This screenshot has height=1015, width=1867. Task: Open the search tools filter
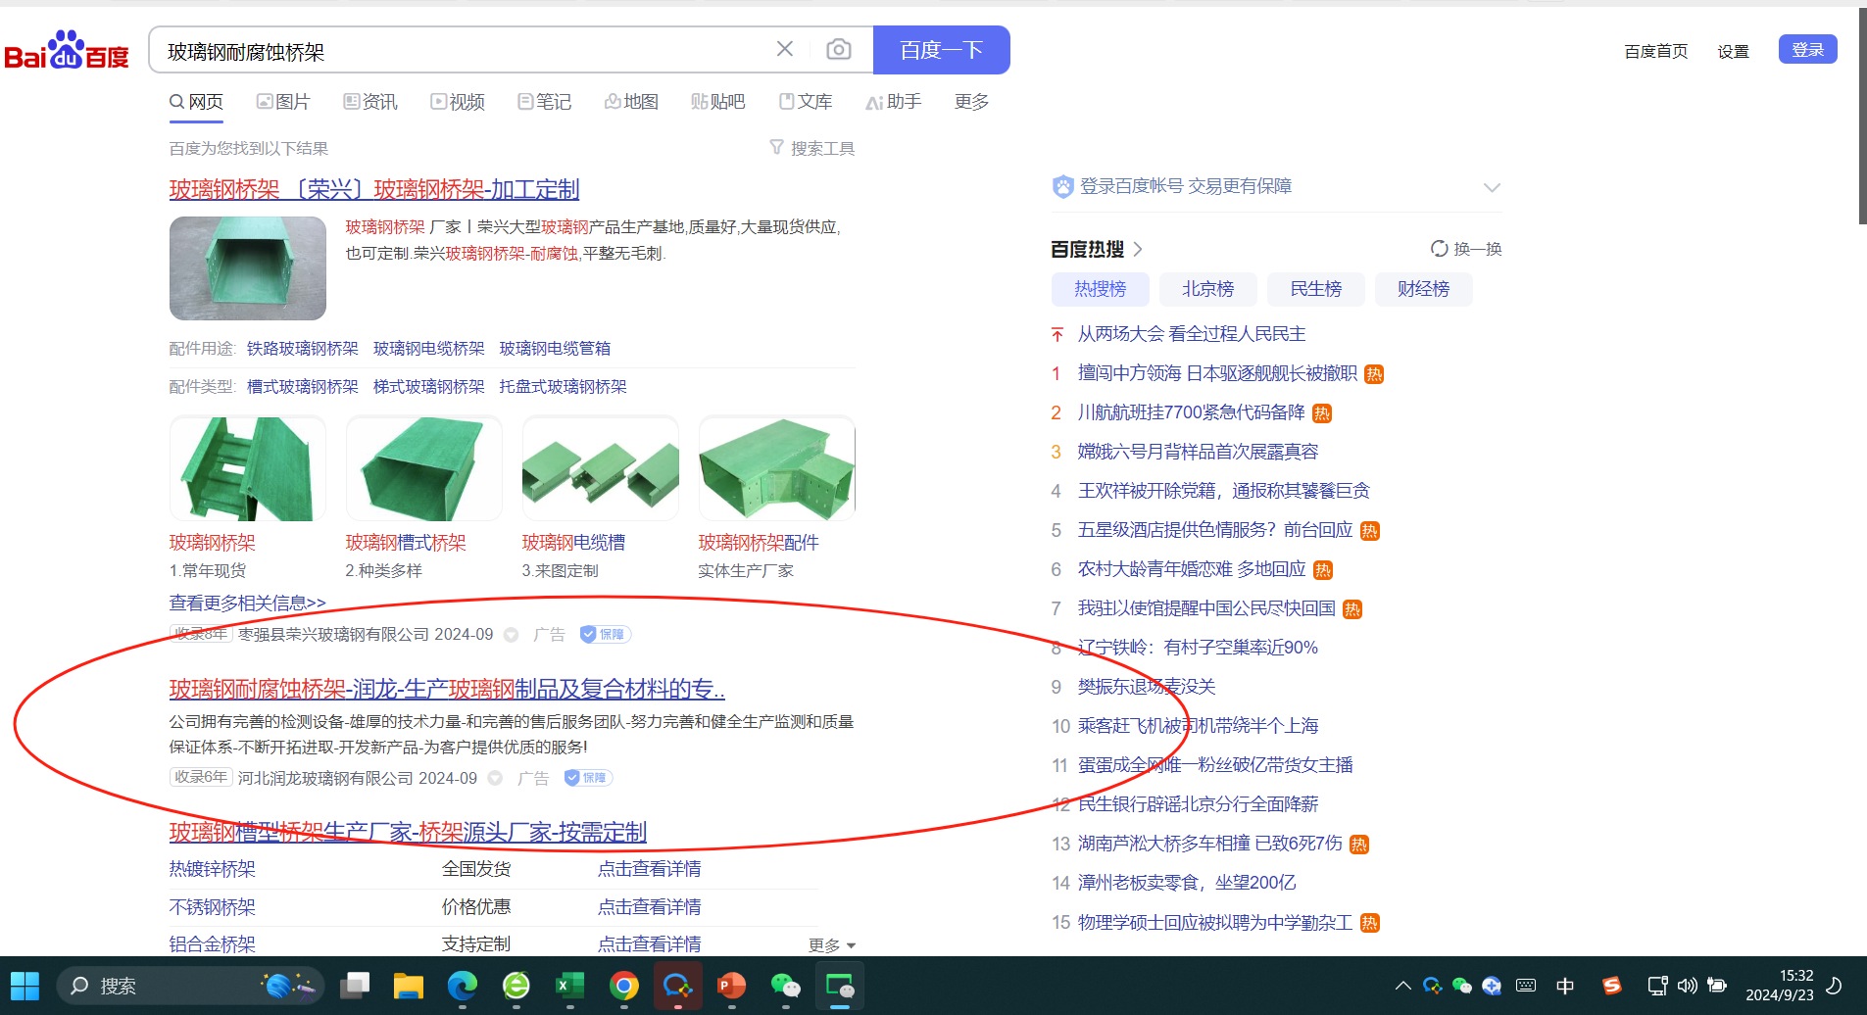pyautogui.click(x=811, y=148)
